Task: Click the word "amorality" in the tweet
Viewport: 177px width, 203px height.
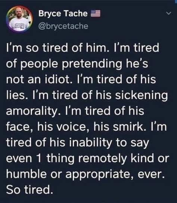Action: [31, 111]
